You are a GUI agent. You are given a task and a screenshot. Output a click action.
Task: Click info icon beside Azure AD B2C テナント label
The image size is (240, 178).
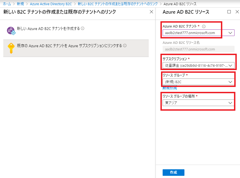pyautogui.click(x=204, y=26)
